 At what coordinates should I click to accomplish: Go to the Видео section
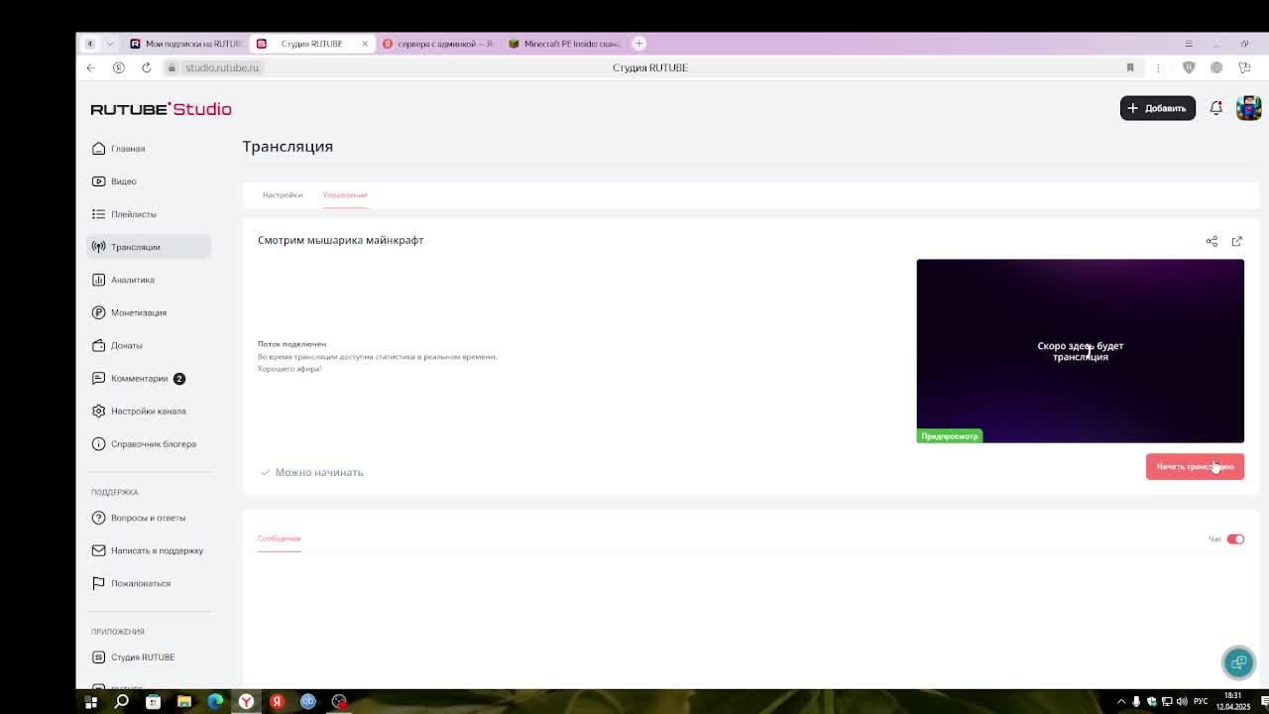(x=149, y=181)
